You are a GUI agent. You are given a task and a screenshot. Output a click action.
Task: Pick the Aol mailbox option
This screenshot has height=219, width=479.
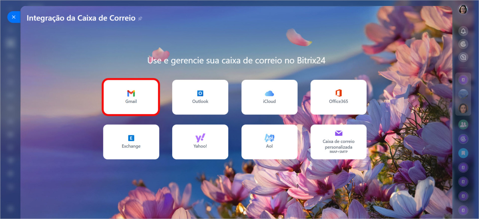(x=269, y=142)
